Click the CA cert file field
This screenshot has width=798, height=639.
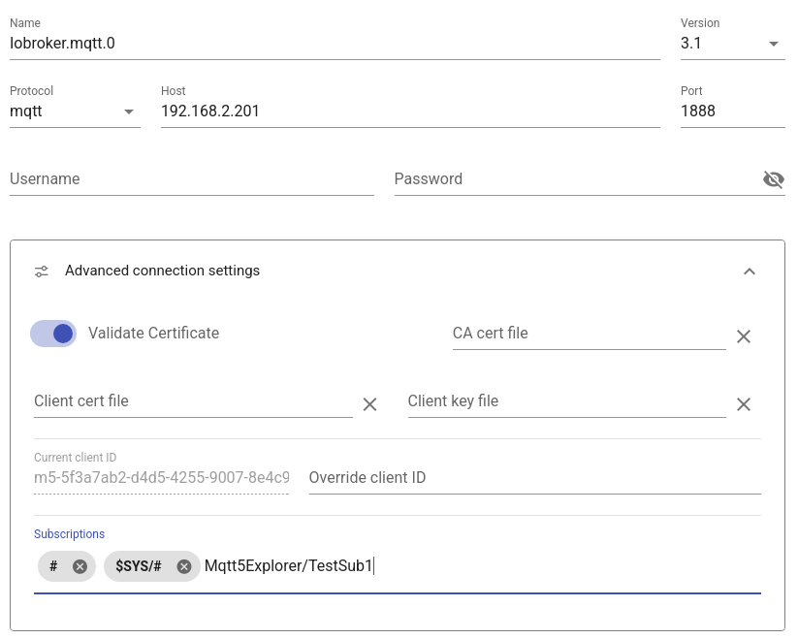click(588, 334)
